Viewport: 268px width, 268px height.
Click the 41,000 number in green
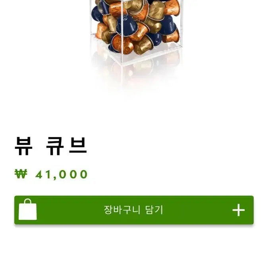pyautogui.click(x=62, y=175)
